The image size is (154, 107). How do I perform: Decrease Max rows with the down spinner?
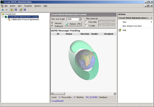pyautogui.click(x=80, y=20)
